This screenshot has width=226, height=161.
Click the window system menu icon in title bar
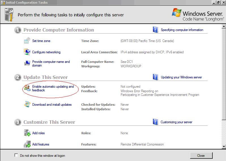pos(3,3)
